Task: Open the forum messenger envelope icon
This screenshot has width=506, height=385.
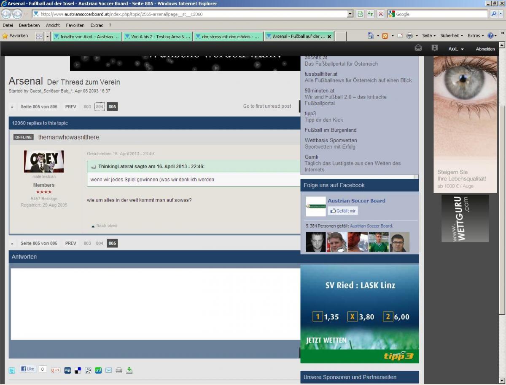Action: click(x=418, y=48)
